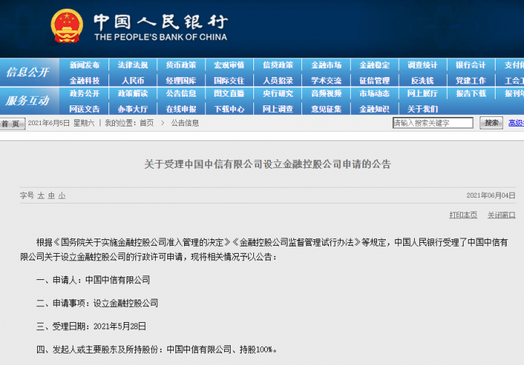Open the advanced search link beside 搜索

coord(516,123)
